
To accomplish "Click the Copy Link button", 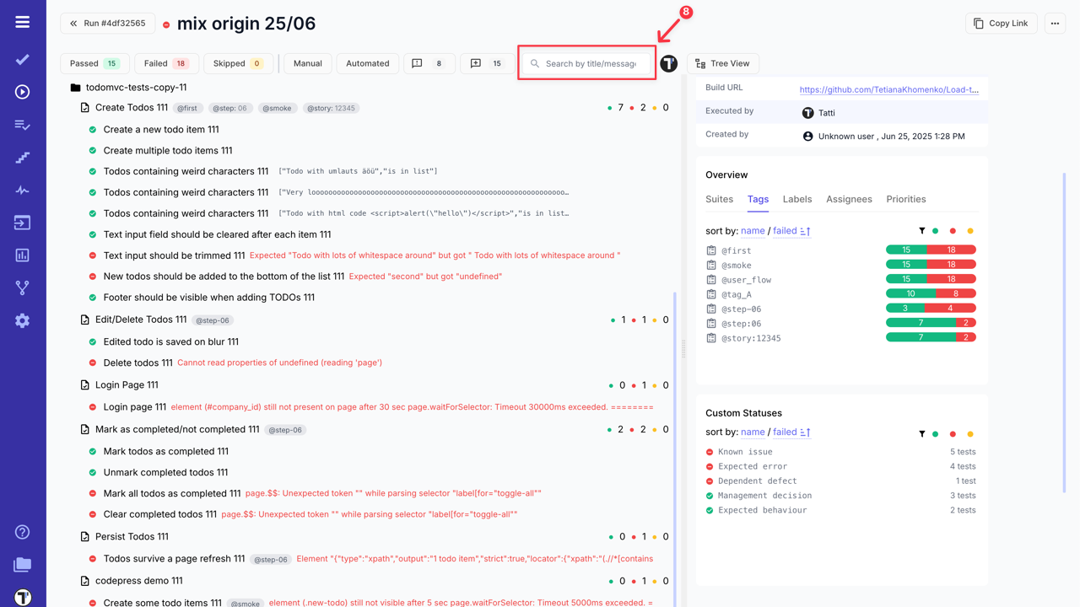I will click(1001, 23).
